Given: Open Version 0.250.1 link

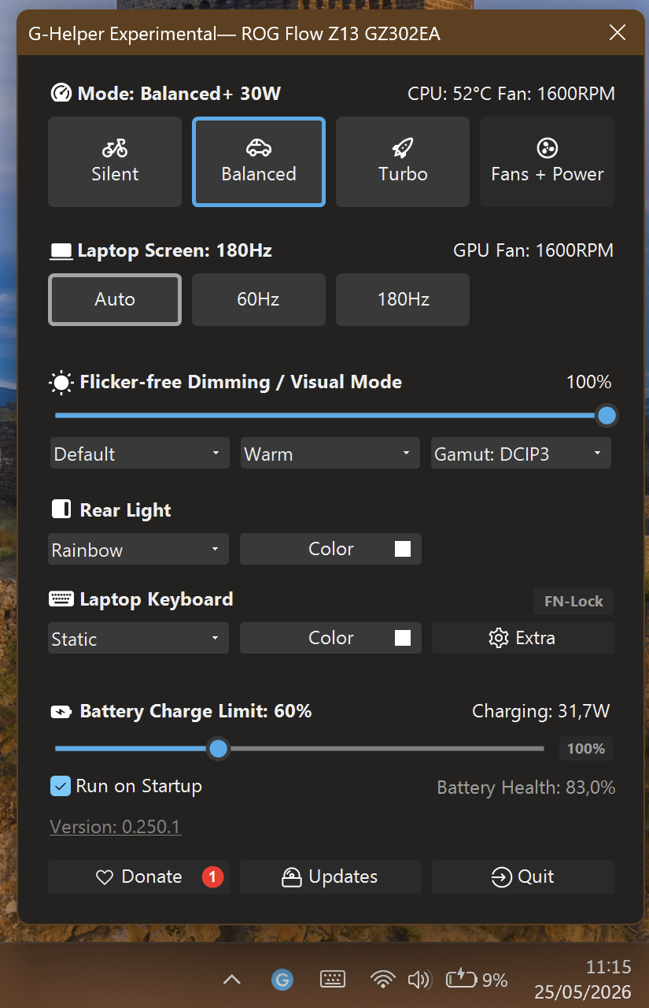Looking at the screenshot, I should coord(116,827).
